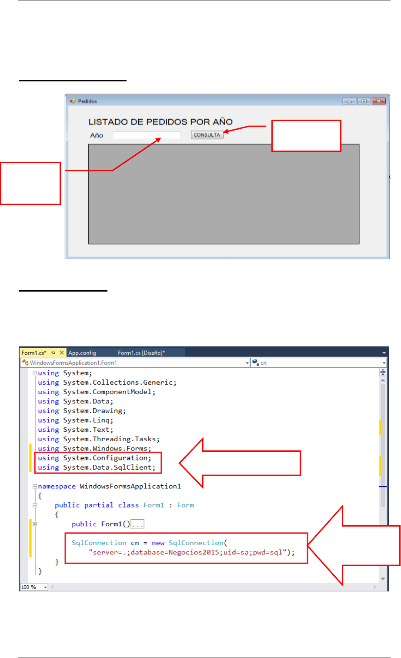401x658 pixels.
Task: Select the 'Año' label in the form
Action: point(97,135)
